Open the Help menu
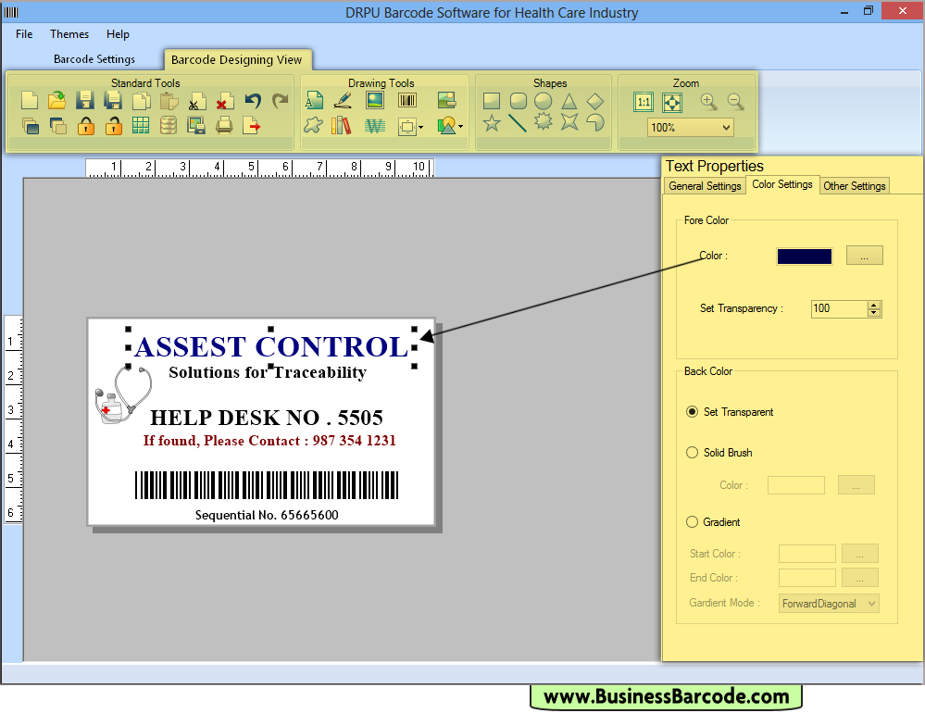Image resolution: width=925 pixels, height=713 pixels. (118, 34)
